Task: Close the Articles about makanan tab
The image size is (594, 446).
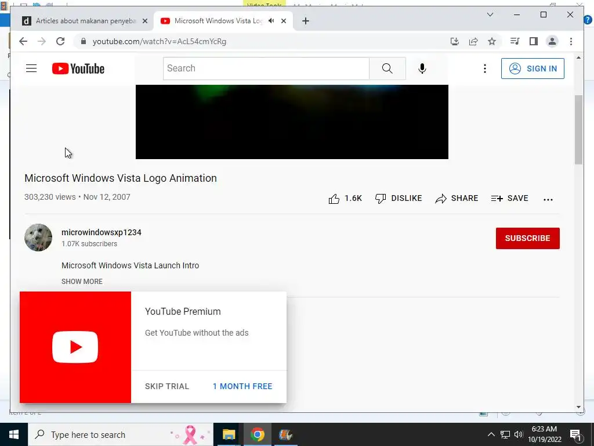Action: [x=144, y=21]
